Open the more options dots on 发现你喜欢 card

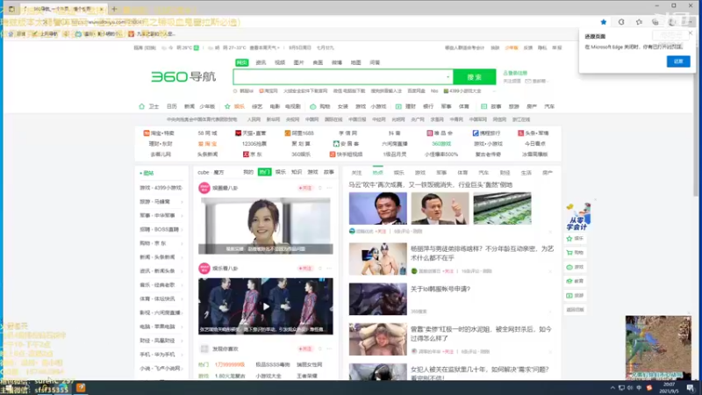coord(330,348)
